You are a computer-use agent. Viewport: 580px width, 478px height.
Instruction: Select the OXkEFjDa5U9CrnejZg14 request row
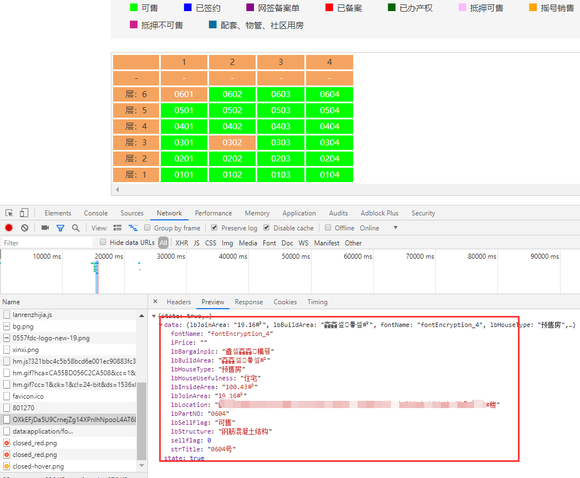[x=68, y=420]
